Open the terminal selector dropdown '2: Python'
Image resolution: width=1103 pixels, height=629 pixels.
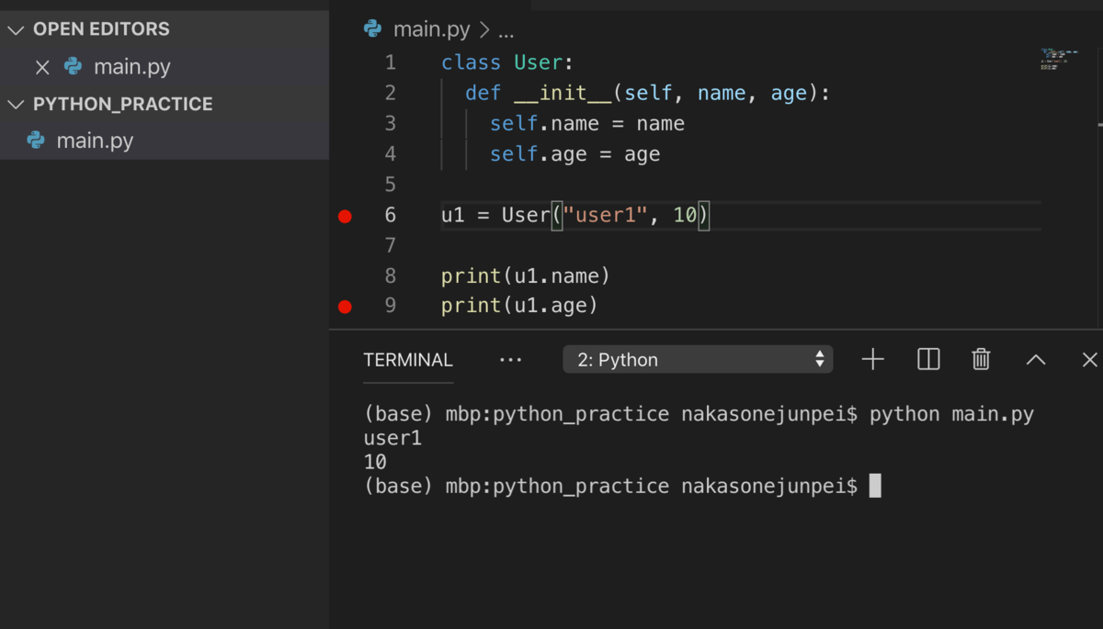[x=698, y=360]
